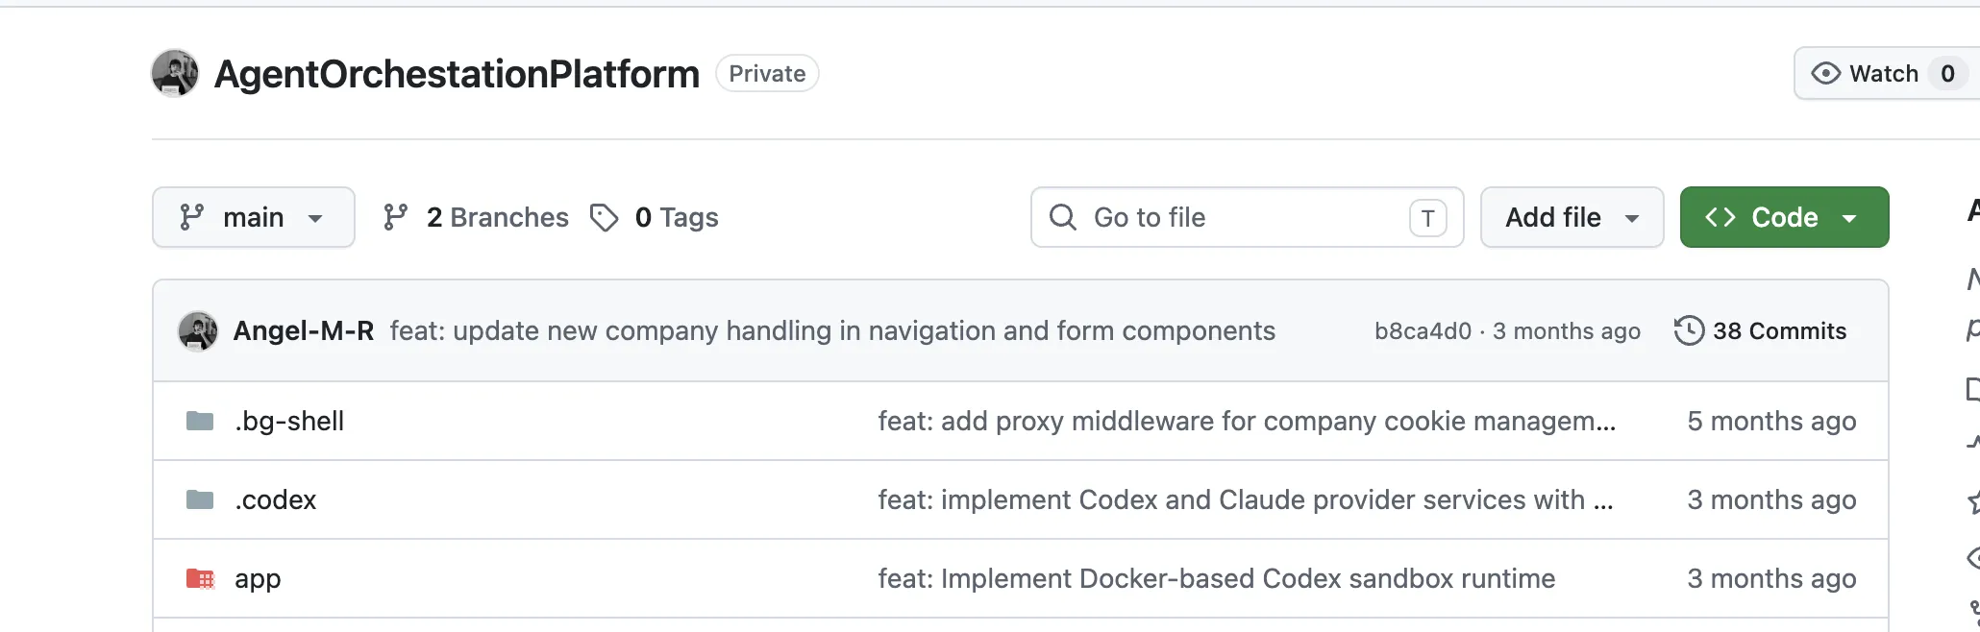The image size is (1980, 632).
Task: Click the Add file caret arrow
Action: [x=1631, y=218]
